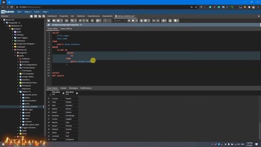Click the browser address bar

click(x=103, y=7)
